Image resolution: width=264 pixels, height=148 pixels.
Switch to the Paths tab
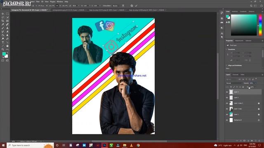click(243, 75)
